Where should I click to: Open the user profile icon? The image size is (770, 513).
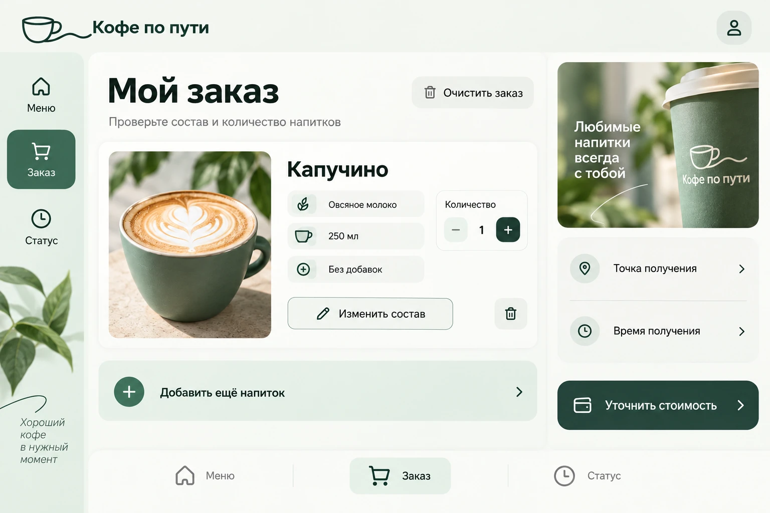[734, 28]
